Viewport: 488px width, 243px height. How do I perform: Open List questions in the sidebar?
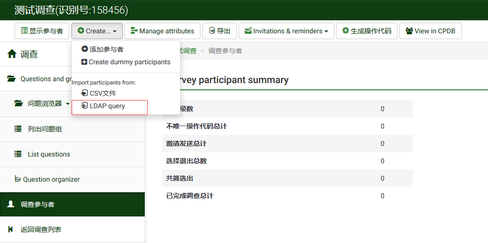(49, 154)
